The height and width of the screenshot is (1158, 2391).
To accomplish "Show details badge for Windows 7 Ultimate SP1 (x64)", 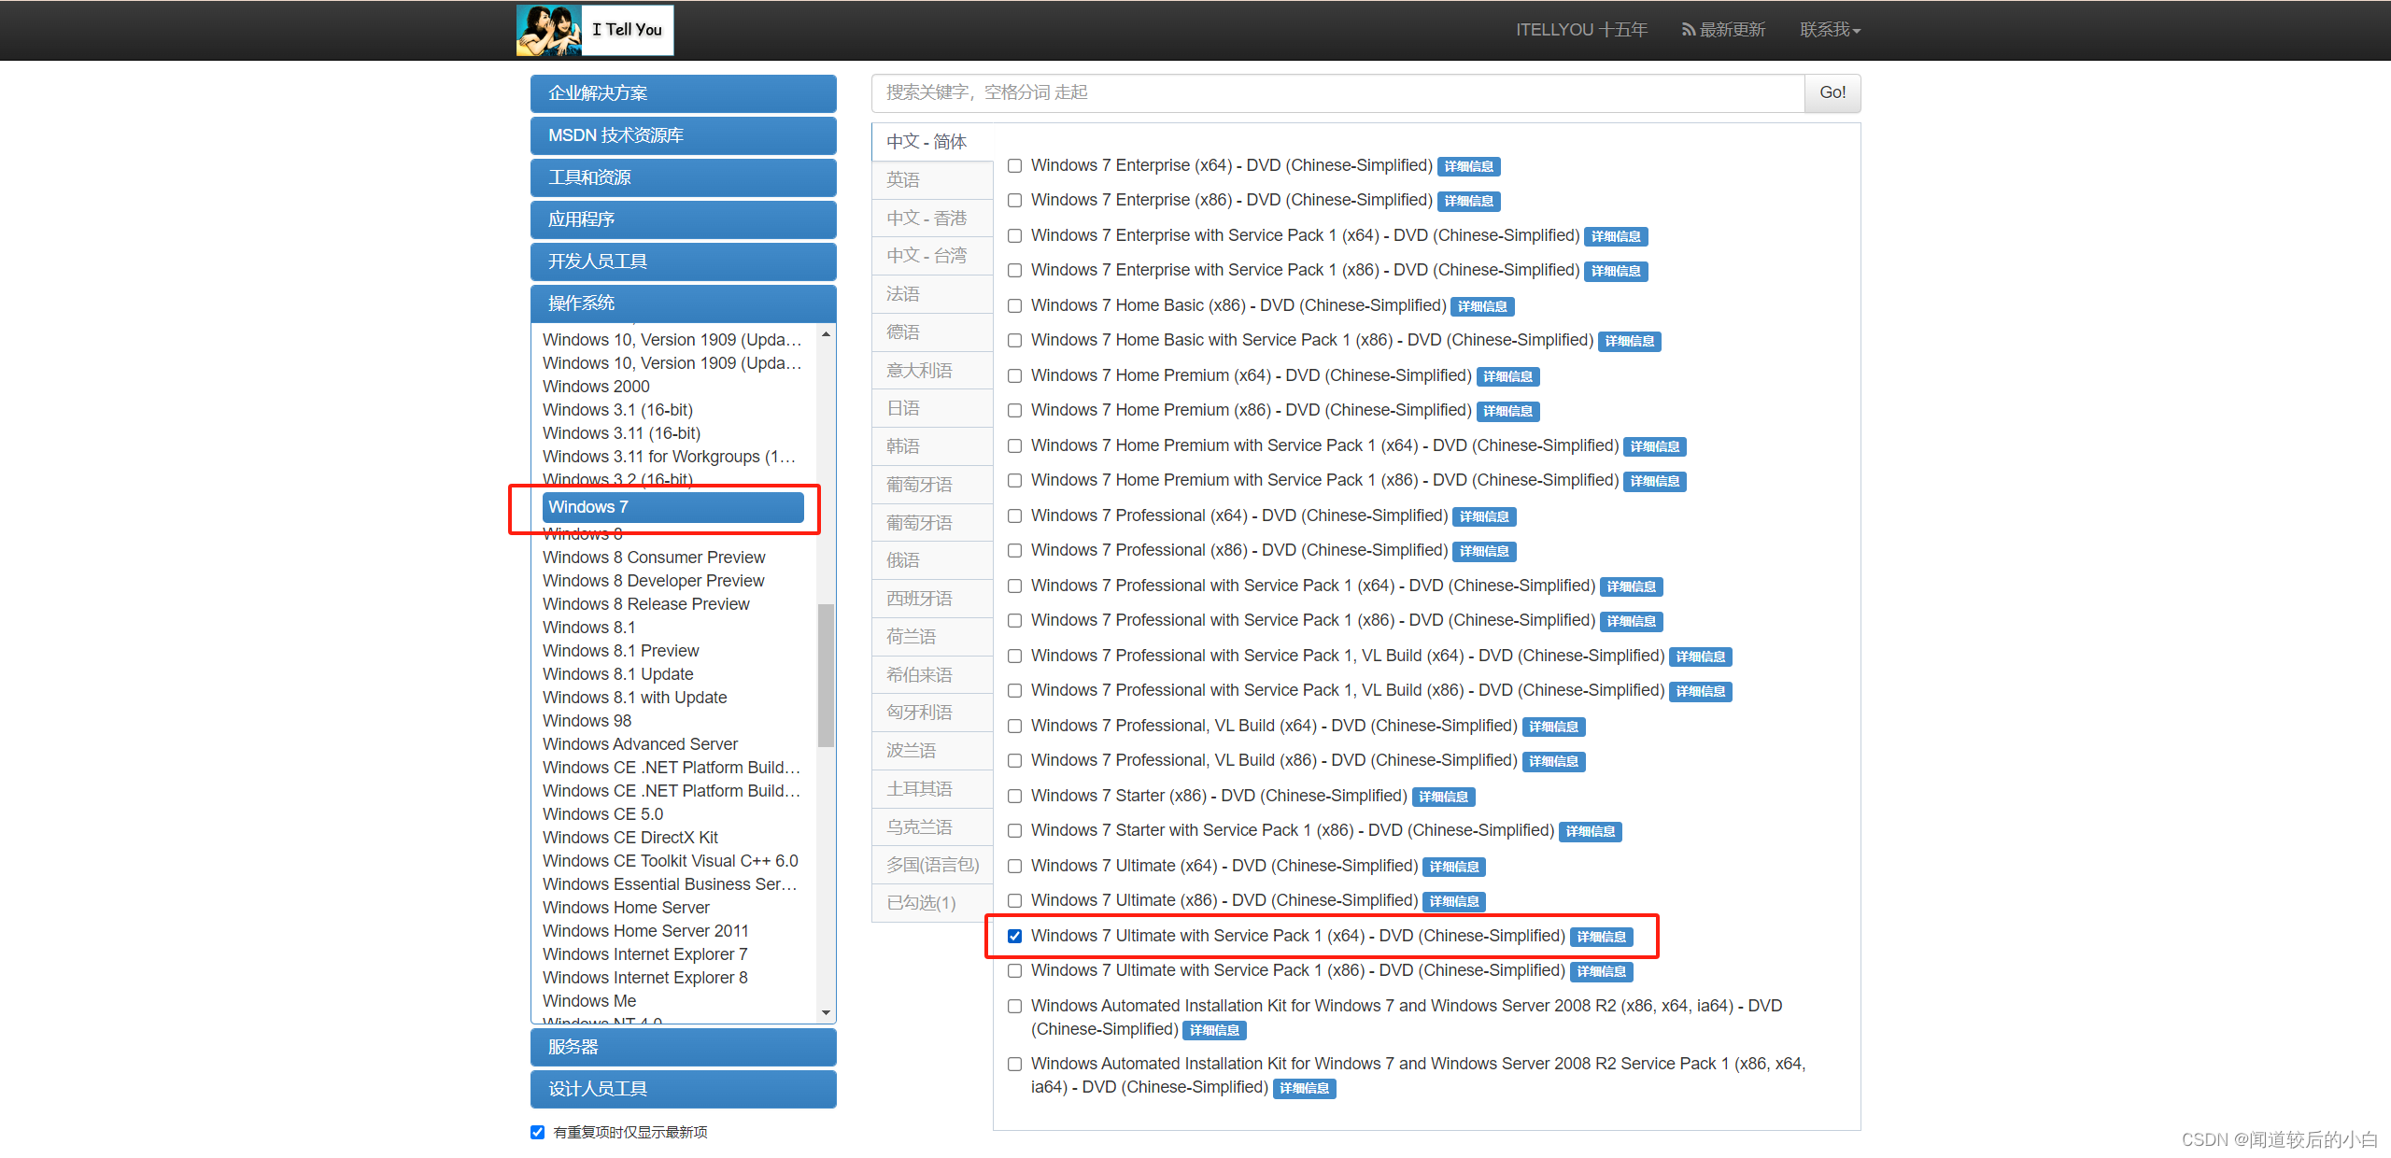I will point(1601,937).
